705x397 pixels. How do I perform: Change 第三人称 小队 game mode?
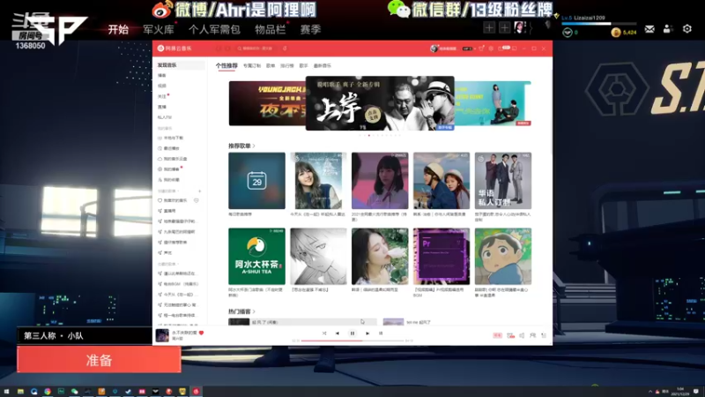[x=85, y=336]
